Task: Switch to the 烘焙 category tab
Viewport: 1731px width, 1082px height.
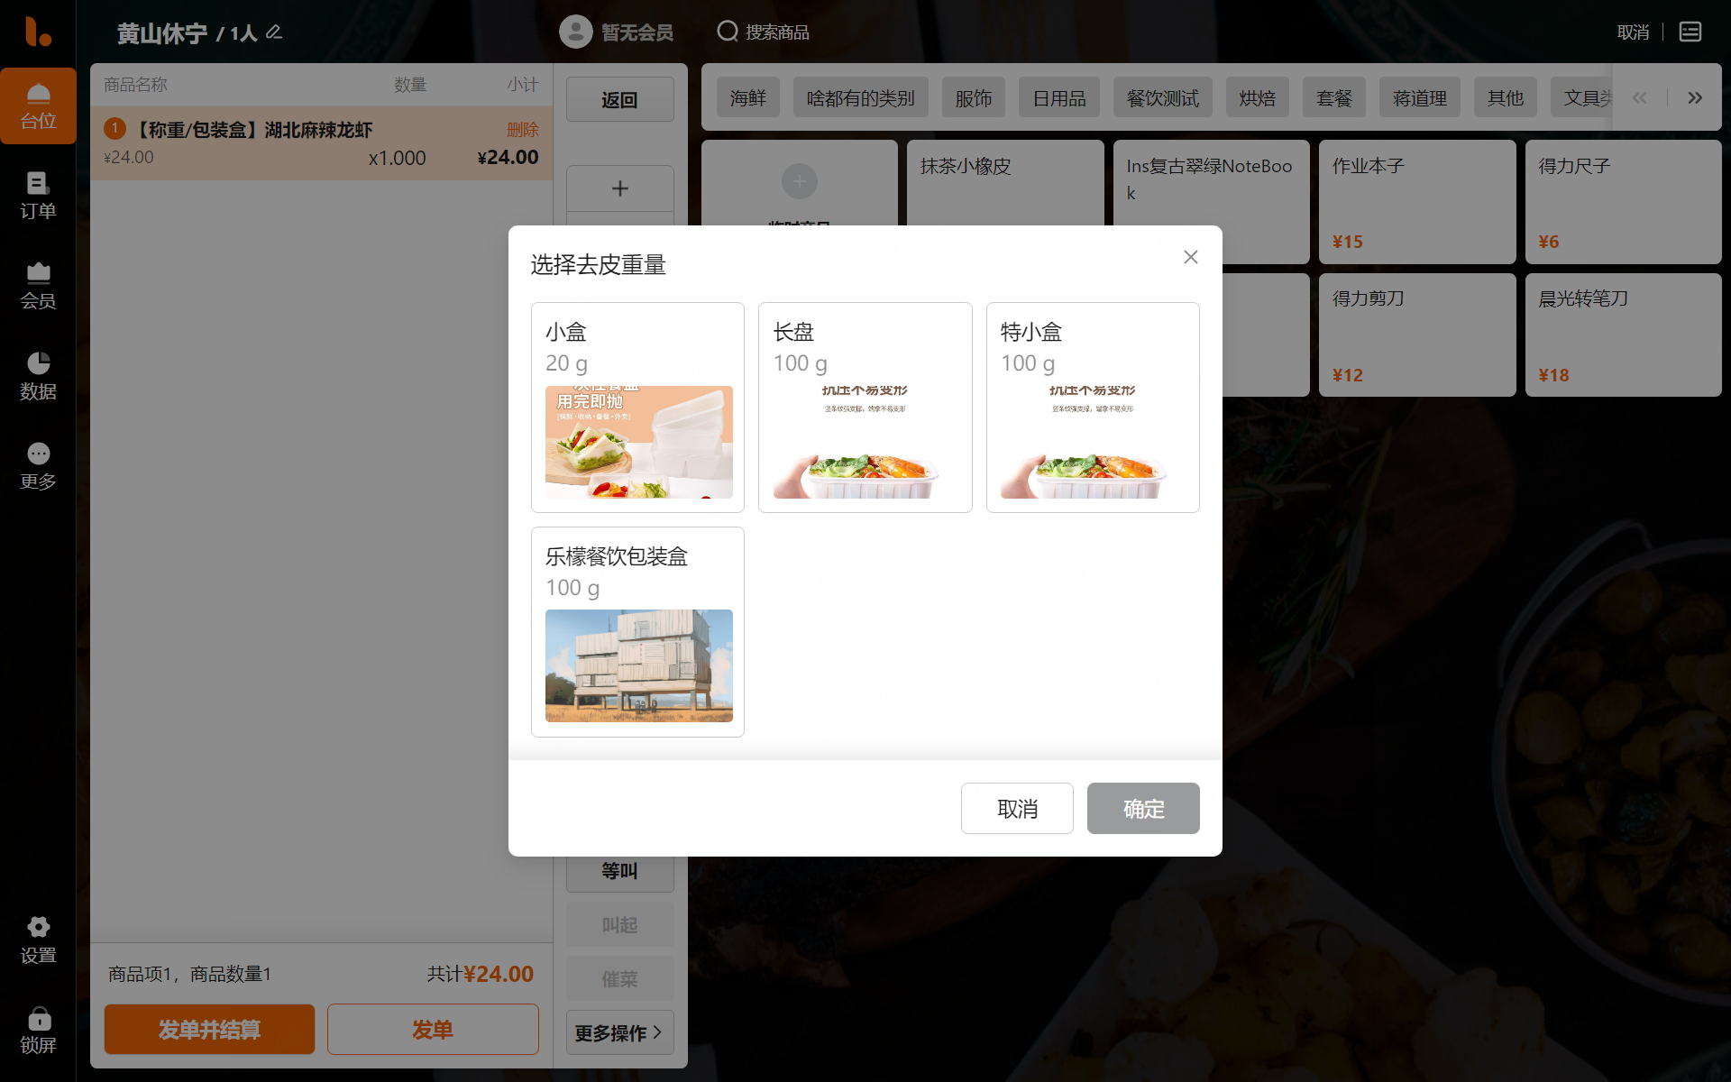Action: point(1257,97)
